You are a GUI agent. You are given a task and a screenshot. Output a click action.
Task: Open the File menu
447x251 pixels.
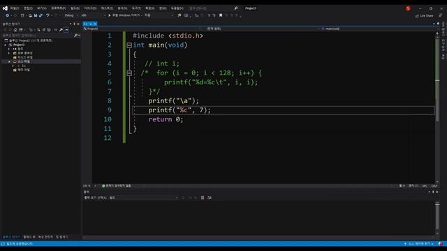(x=15, y=8)
